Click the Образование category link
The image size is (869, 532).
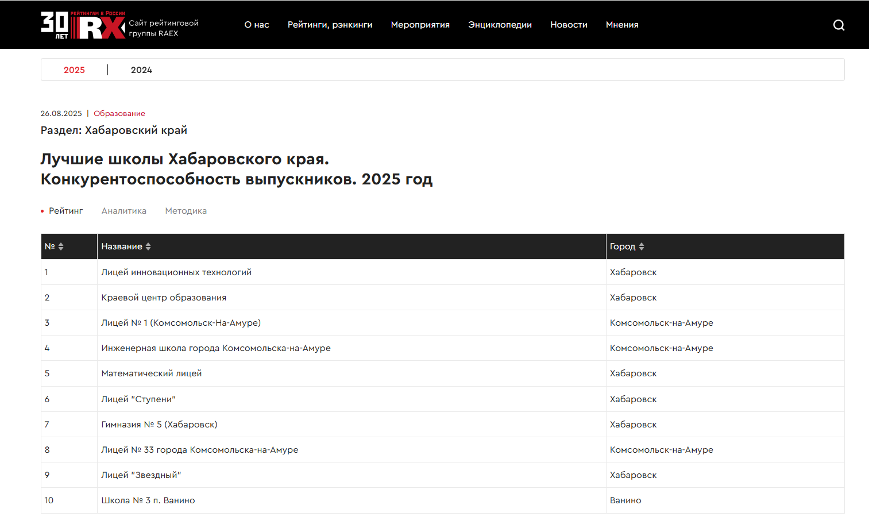click(x=119, y=114)
